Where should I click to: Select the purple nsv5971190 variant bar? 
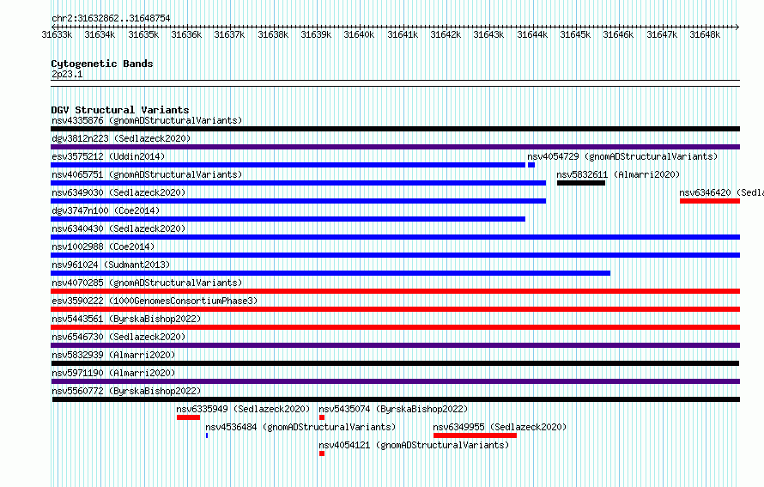tap(395, 381)
